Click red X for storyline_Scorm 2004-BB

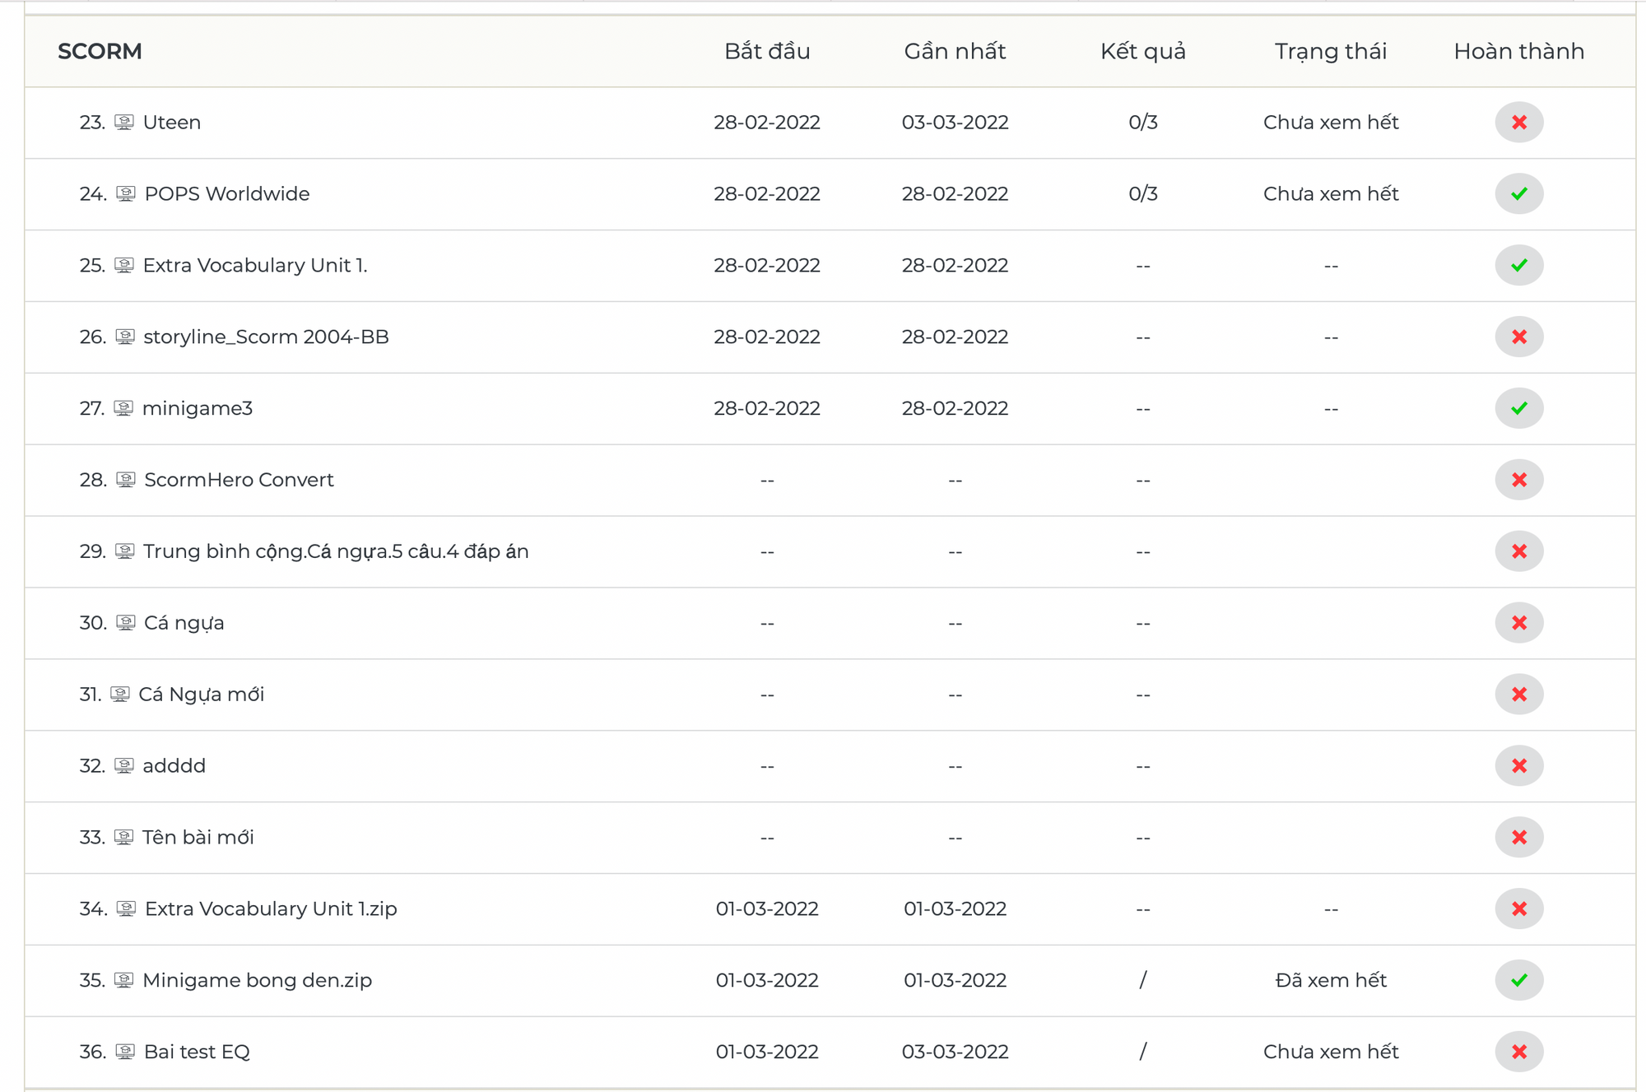coord(1518,337)
